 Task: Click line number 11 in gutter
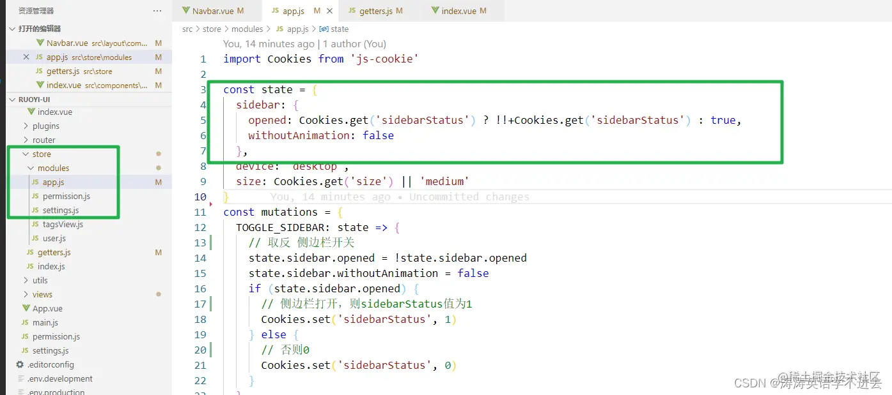200,212
